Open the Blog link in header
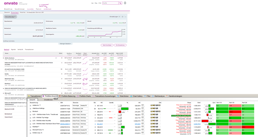 [96, 3]
